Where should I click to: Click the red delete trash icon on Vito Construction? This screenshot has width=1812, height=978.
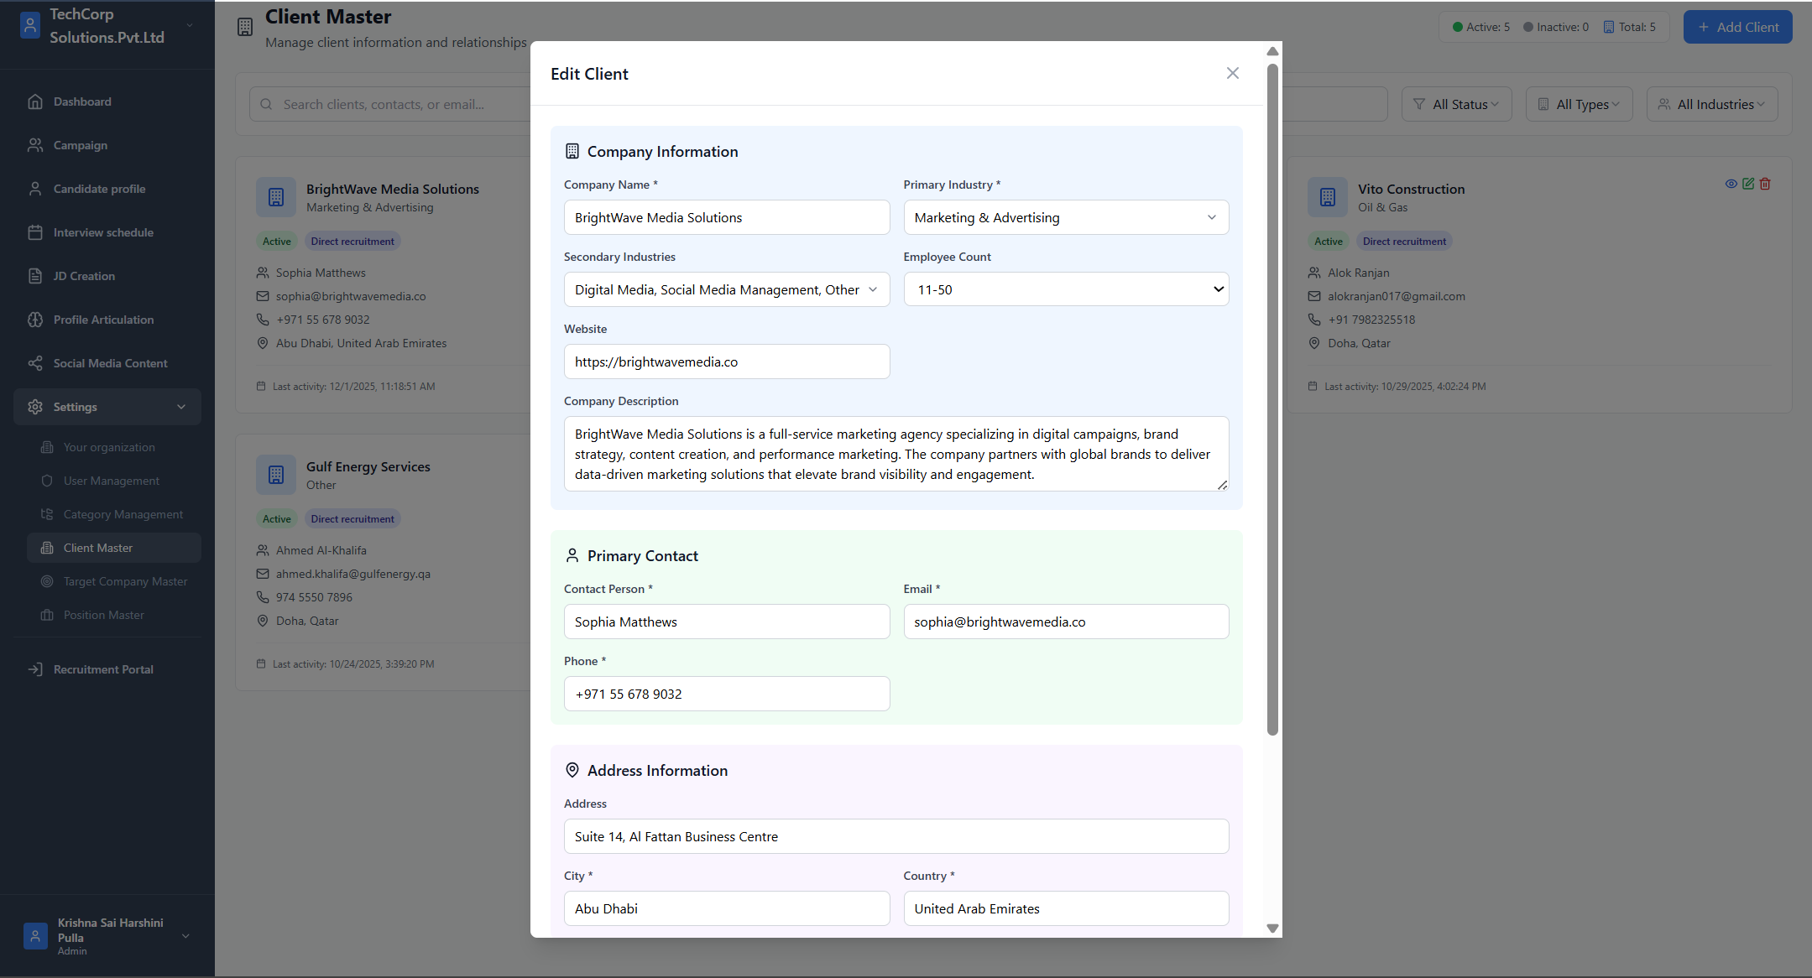tap(1765, 184)
